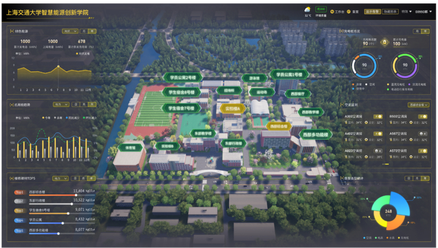The height and width of the screenshot is (248, 438).
Task: Click the 重置 reset icon
Action: [349, 11]
